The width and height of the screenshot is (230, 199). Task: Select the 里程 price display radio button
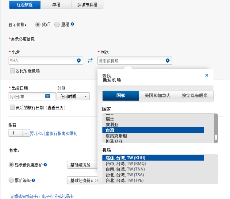point(57,25)
